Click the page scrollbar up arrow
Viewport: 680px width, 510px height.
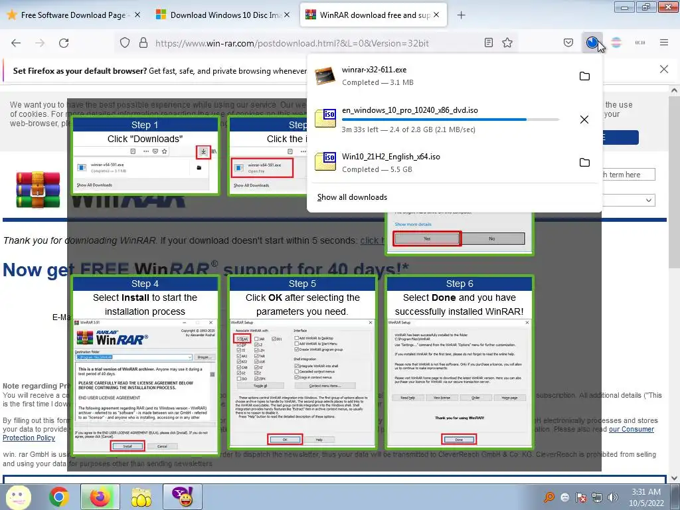[x=674, y=90]
